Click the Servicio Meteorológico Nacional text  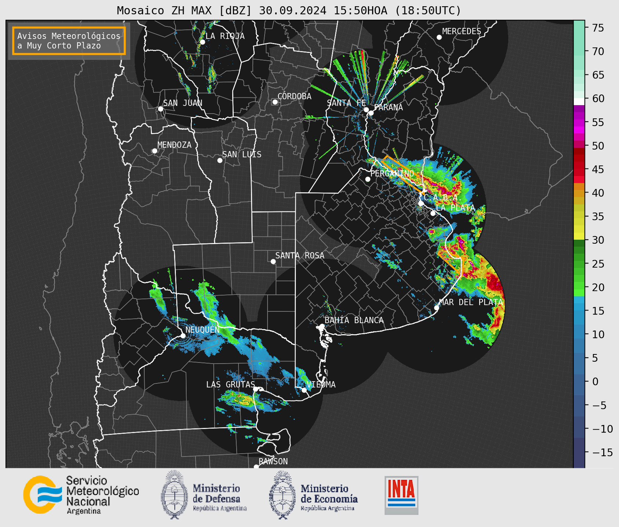(102, 495)
